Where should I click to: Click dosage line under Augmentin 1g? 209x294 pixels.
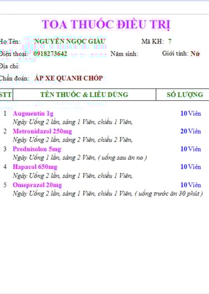coord(73,122)
